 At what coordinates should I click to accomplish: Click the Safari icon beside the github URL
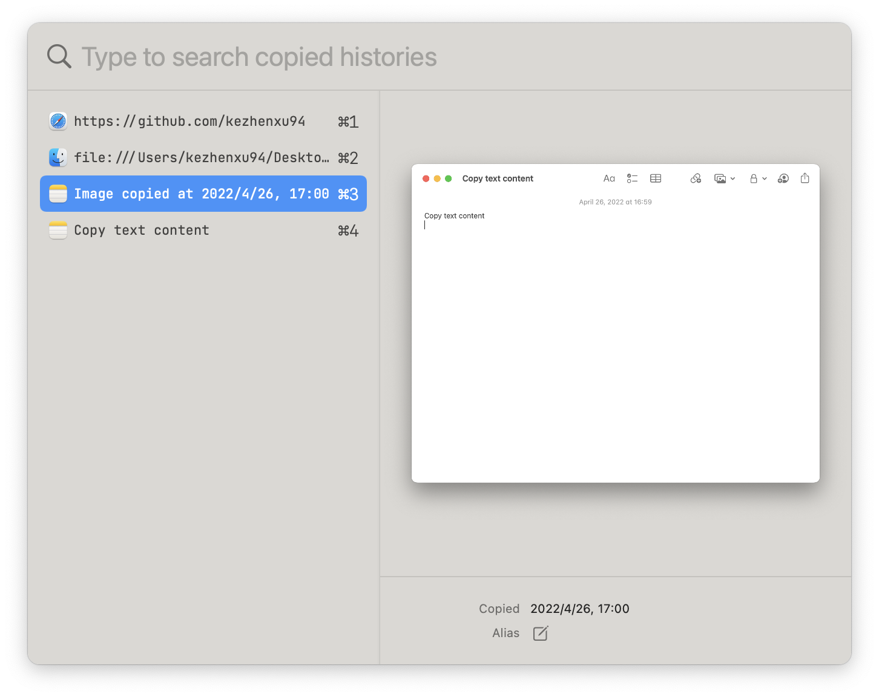click(58, 120)
